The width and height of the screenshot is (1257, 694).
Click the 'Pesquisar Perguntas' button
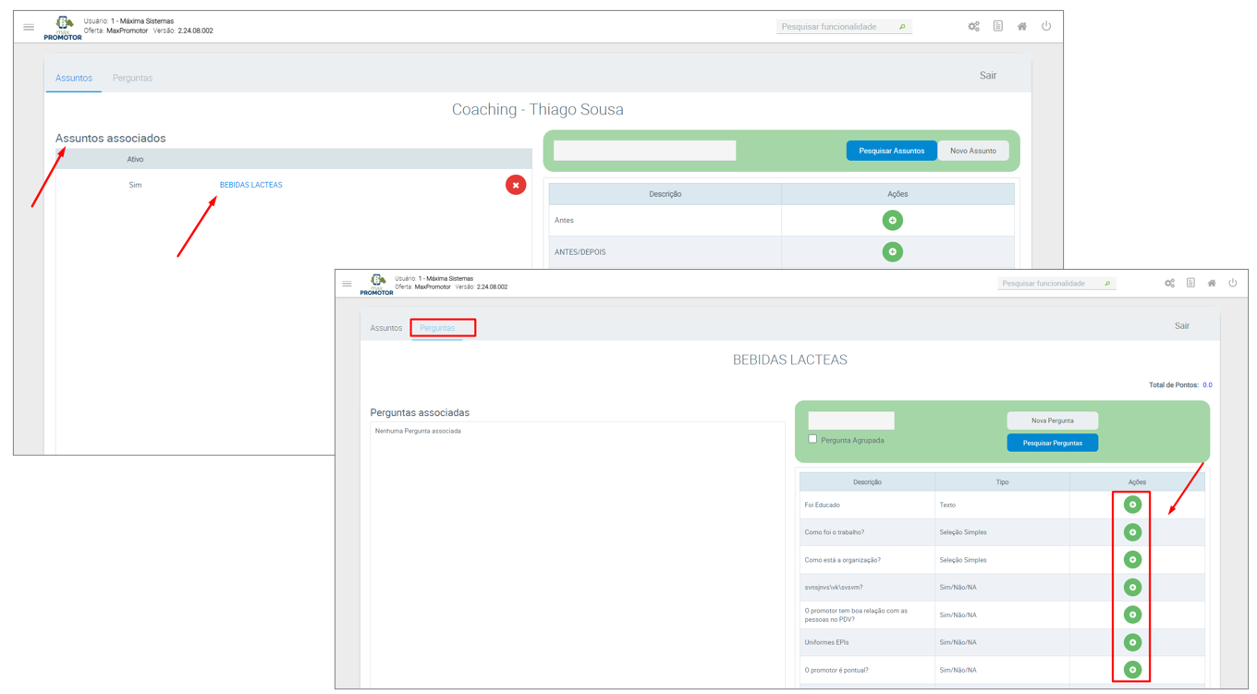[x=1052, y=443]
